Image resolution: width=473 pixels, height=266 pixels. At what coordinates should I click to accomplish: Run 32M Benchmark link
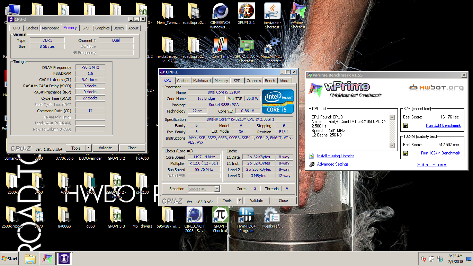click(x=443, y=125)
